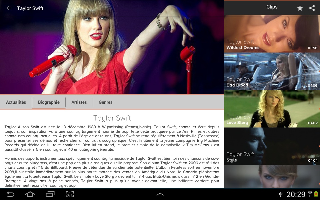Open recent apps overview
The height and width of the screenshot is (200, 320).
[x=50, y=194]
